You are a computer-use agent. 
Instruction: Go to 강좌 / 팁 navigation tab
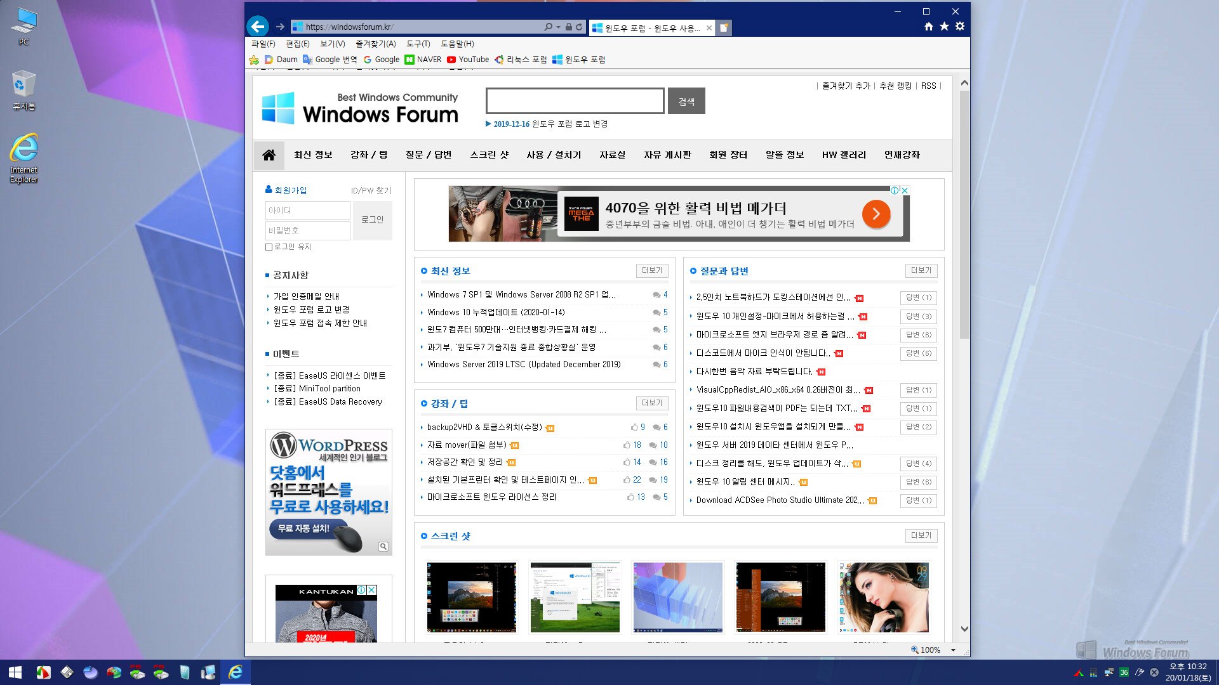coord(369,155)
